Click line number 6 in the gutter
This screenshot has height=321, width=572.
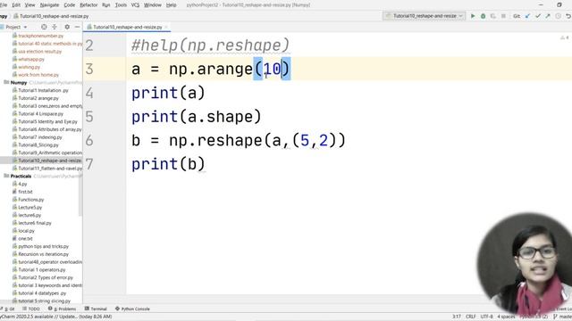pyautogui.click(x=89, y=141)
